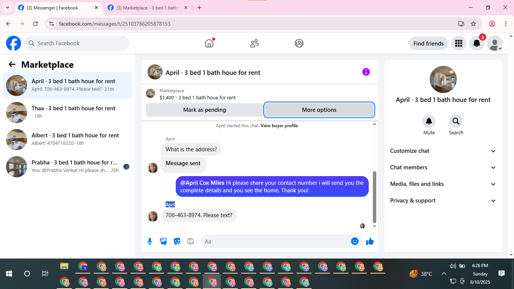Screen dimensions: 514x289
Task: Click the "What is the address?" message
Action: [191, 149]
